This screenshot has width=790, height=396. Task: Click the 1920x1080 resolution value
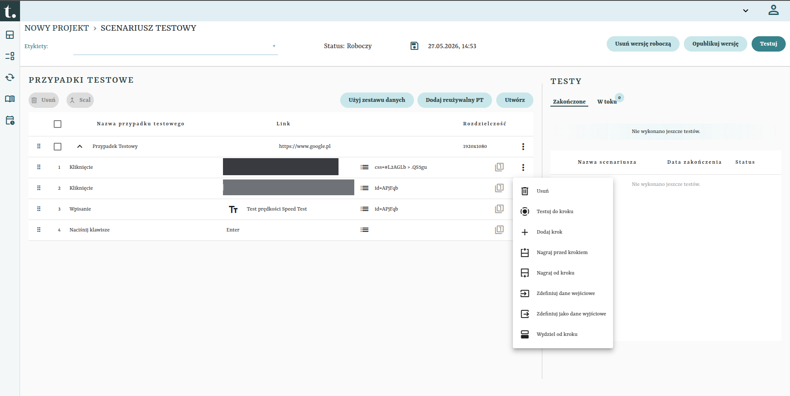pyautogui.click(x=475, y=146)
